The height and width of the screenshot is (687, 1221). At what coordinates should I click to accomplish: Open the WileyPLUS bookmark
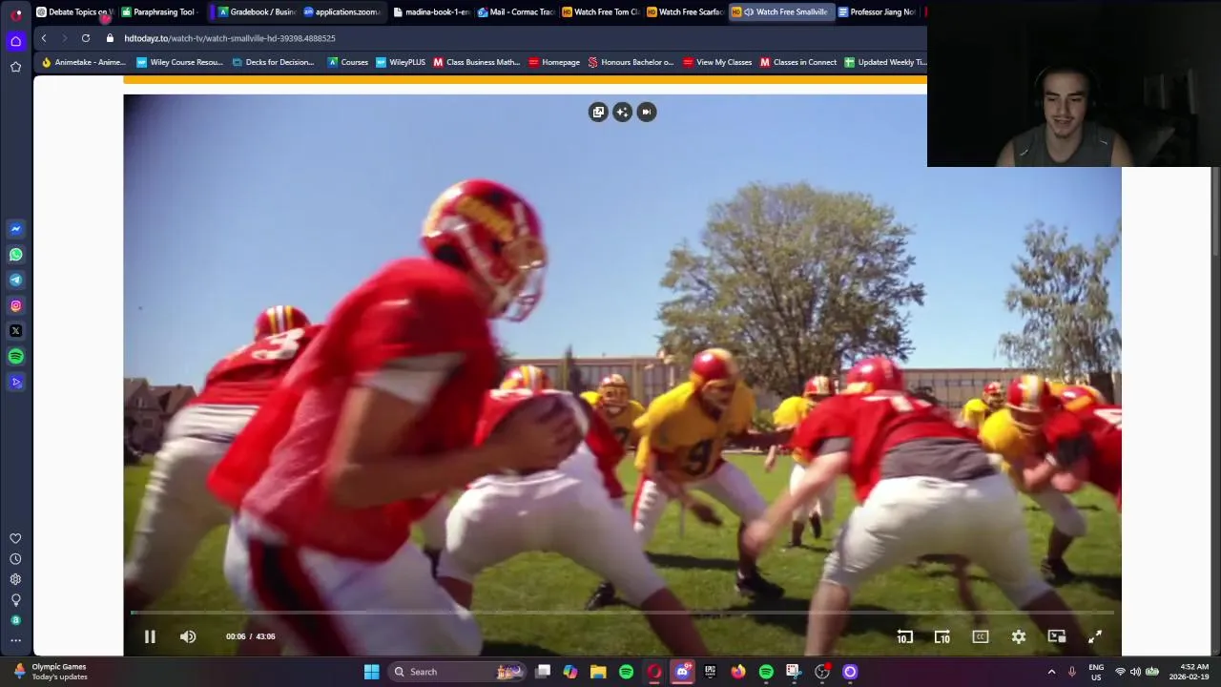[401, 62]
